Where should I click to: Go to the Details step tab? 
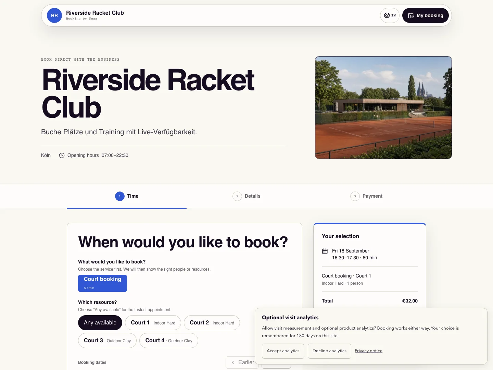(246, 196)
